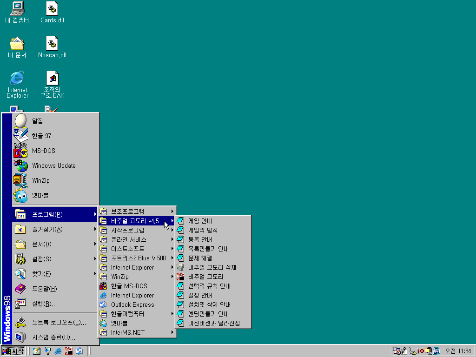Click the rightmost system tray icon
Viewport: 476px width, 357px height.
click(436, 351)
